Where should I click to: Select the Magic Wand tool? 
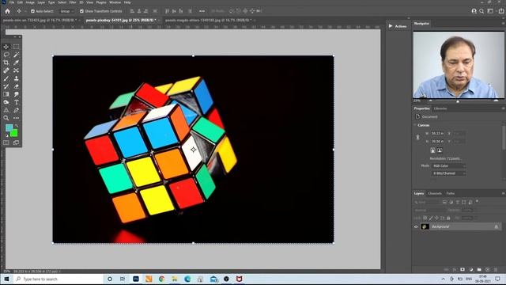pos(16,55)
